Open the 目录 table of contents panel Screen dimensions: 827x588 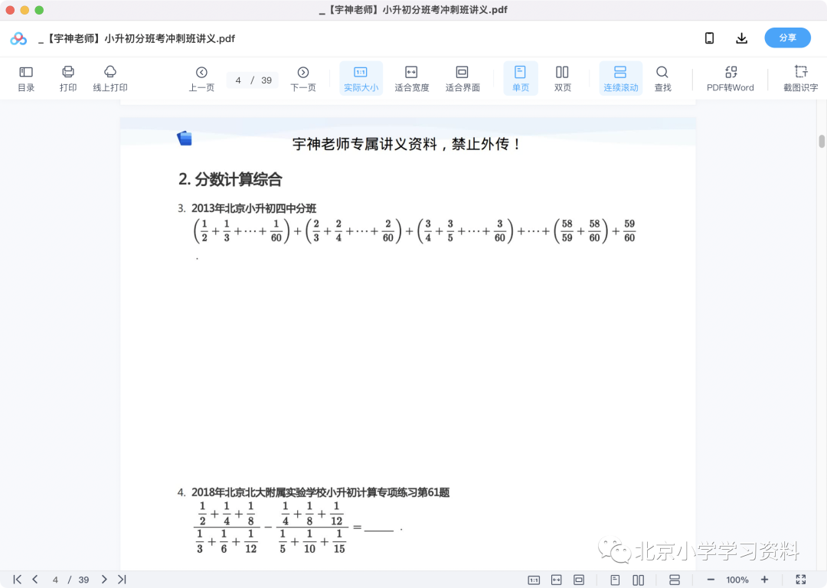26,79
